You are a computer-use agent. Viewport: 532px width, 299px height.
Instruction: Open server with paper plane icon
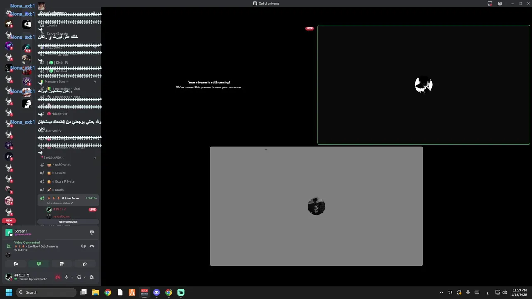click(x=9, y=146)
